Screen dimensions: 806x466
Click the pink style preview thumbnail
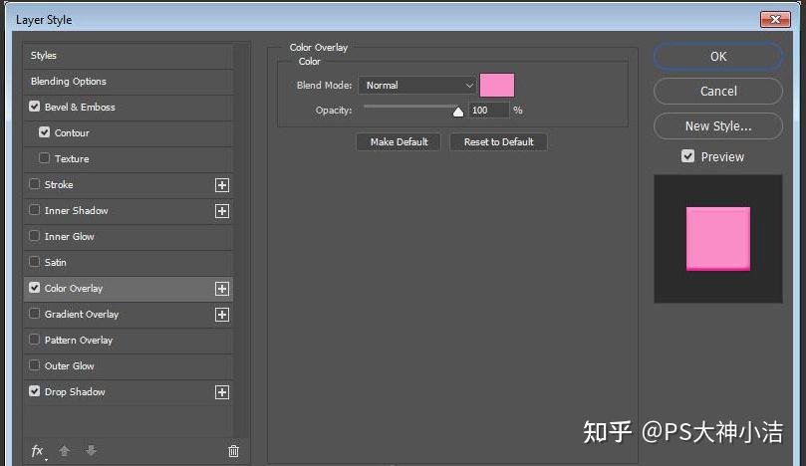718,238
